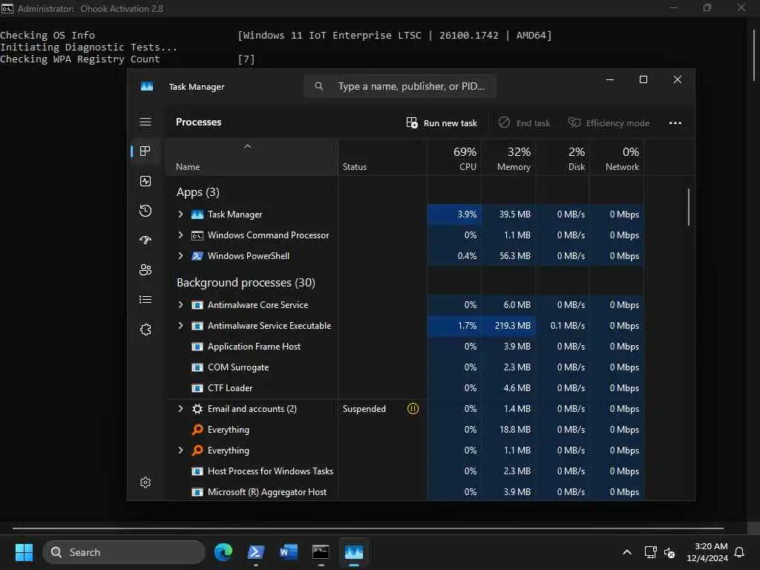760x570 pixels.
Task: Click the network tray icon
Action: pos(650,552)
